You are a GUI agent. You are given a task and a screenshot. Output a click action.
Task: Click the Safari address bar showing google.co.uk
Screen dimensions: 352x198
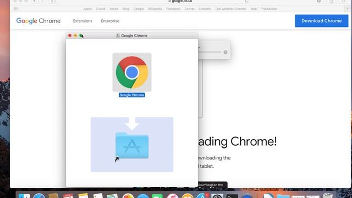pyautogui.click(x=180, y=1)
